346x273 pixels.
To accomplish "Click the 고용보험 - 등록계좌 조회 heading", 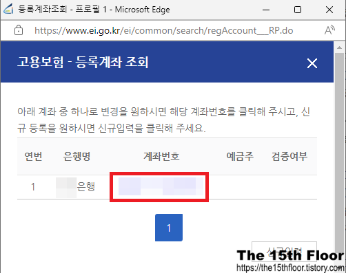I will [83, 62].
